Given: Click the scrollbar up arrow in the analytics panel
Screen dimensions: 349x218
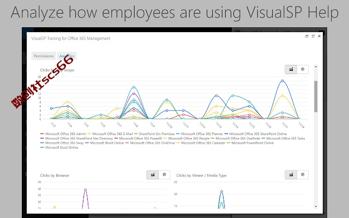Looking at the screenshot, I should pos(316,66).
